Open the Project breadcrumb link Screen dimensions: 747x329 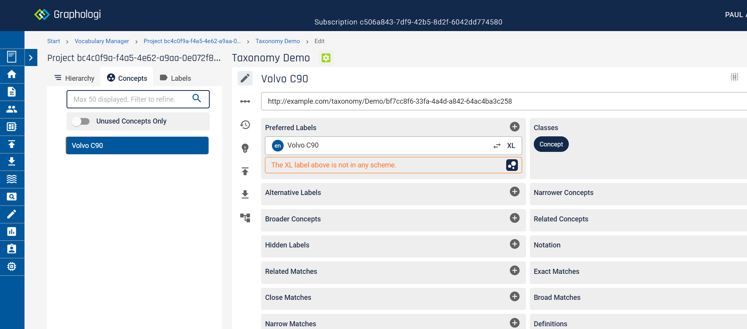(192, 41)
